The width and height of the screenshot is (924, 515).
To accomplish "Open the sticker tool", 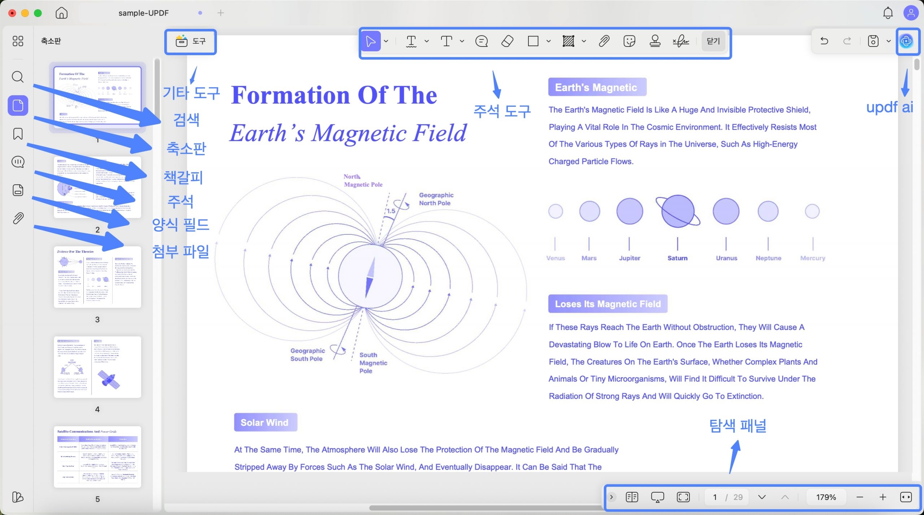I will click(x=629, y=41).
